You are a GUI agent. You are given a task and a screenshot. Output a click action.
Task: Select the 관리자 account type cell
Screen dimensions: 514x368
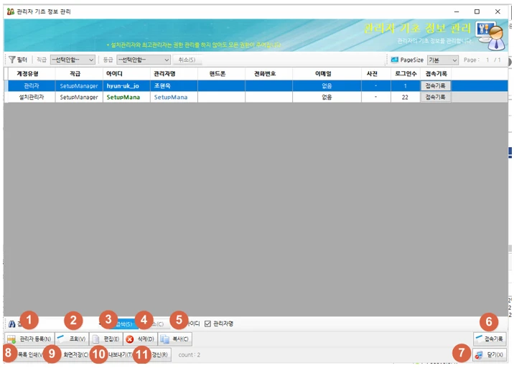[32, 86]
